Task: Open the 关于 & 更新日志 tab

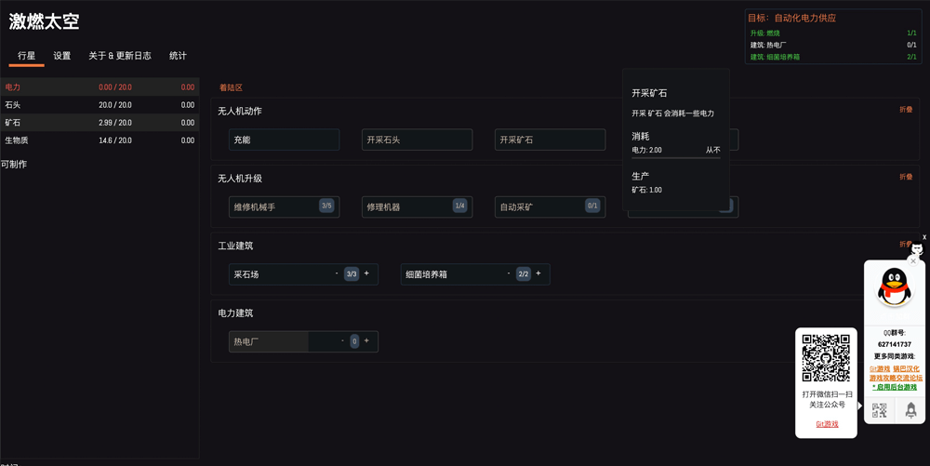Action: pos(120,56)
